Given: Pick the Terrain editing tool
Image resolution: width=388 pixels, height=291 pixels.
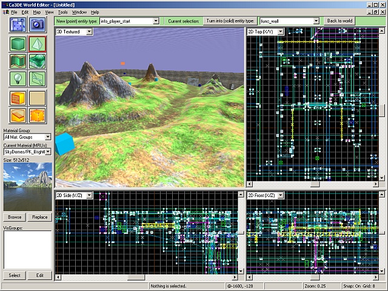Looking at the screenshot, I should click(x=38, y=61).
